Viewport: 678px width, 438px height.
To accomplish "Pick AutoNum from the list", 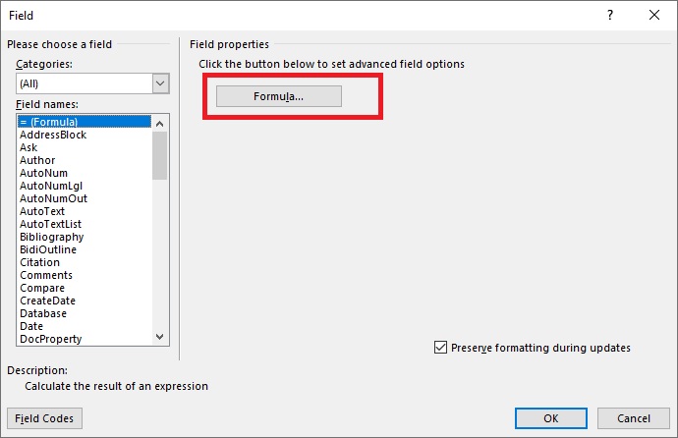I will click(x=44, y=173).
